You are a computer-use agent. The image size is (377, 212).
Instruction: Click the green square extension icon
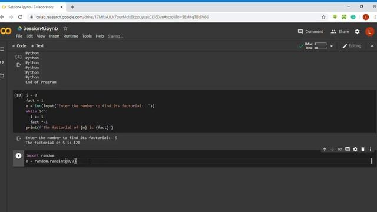[344, 17]
